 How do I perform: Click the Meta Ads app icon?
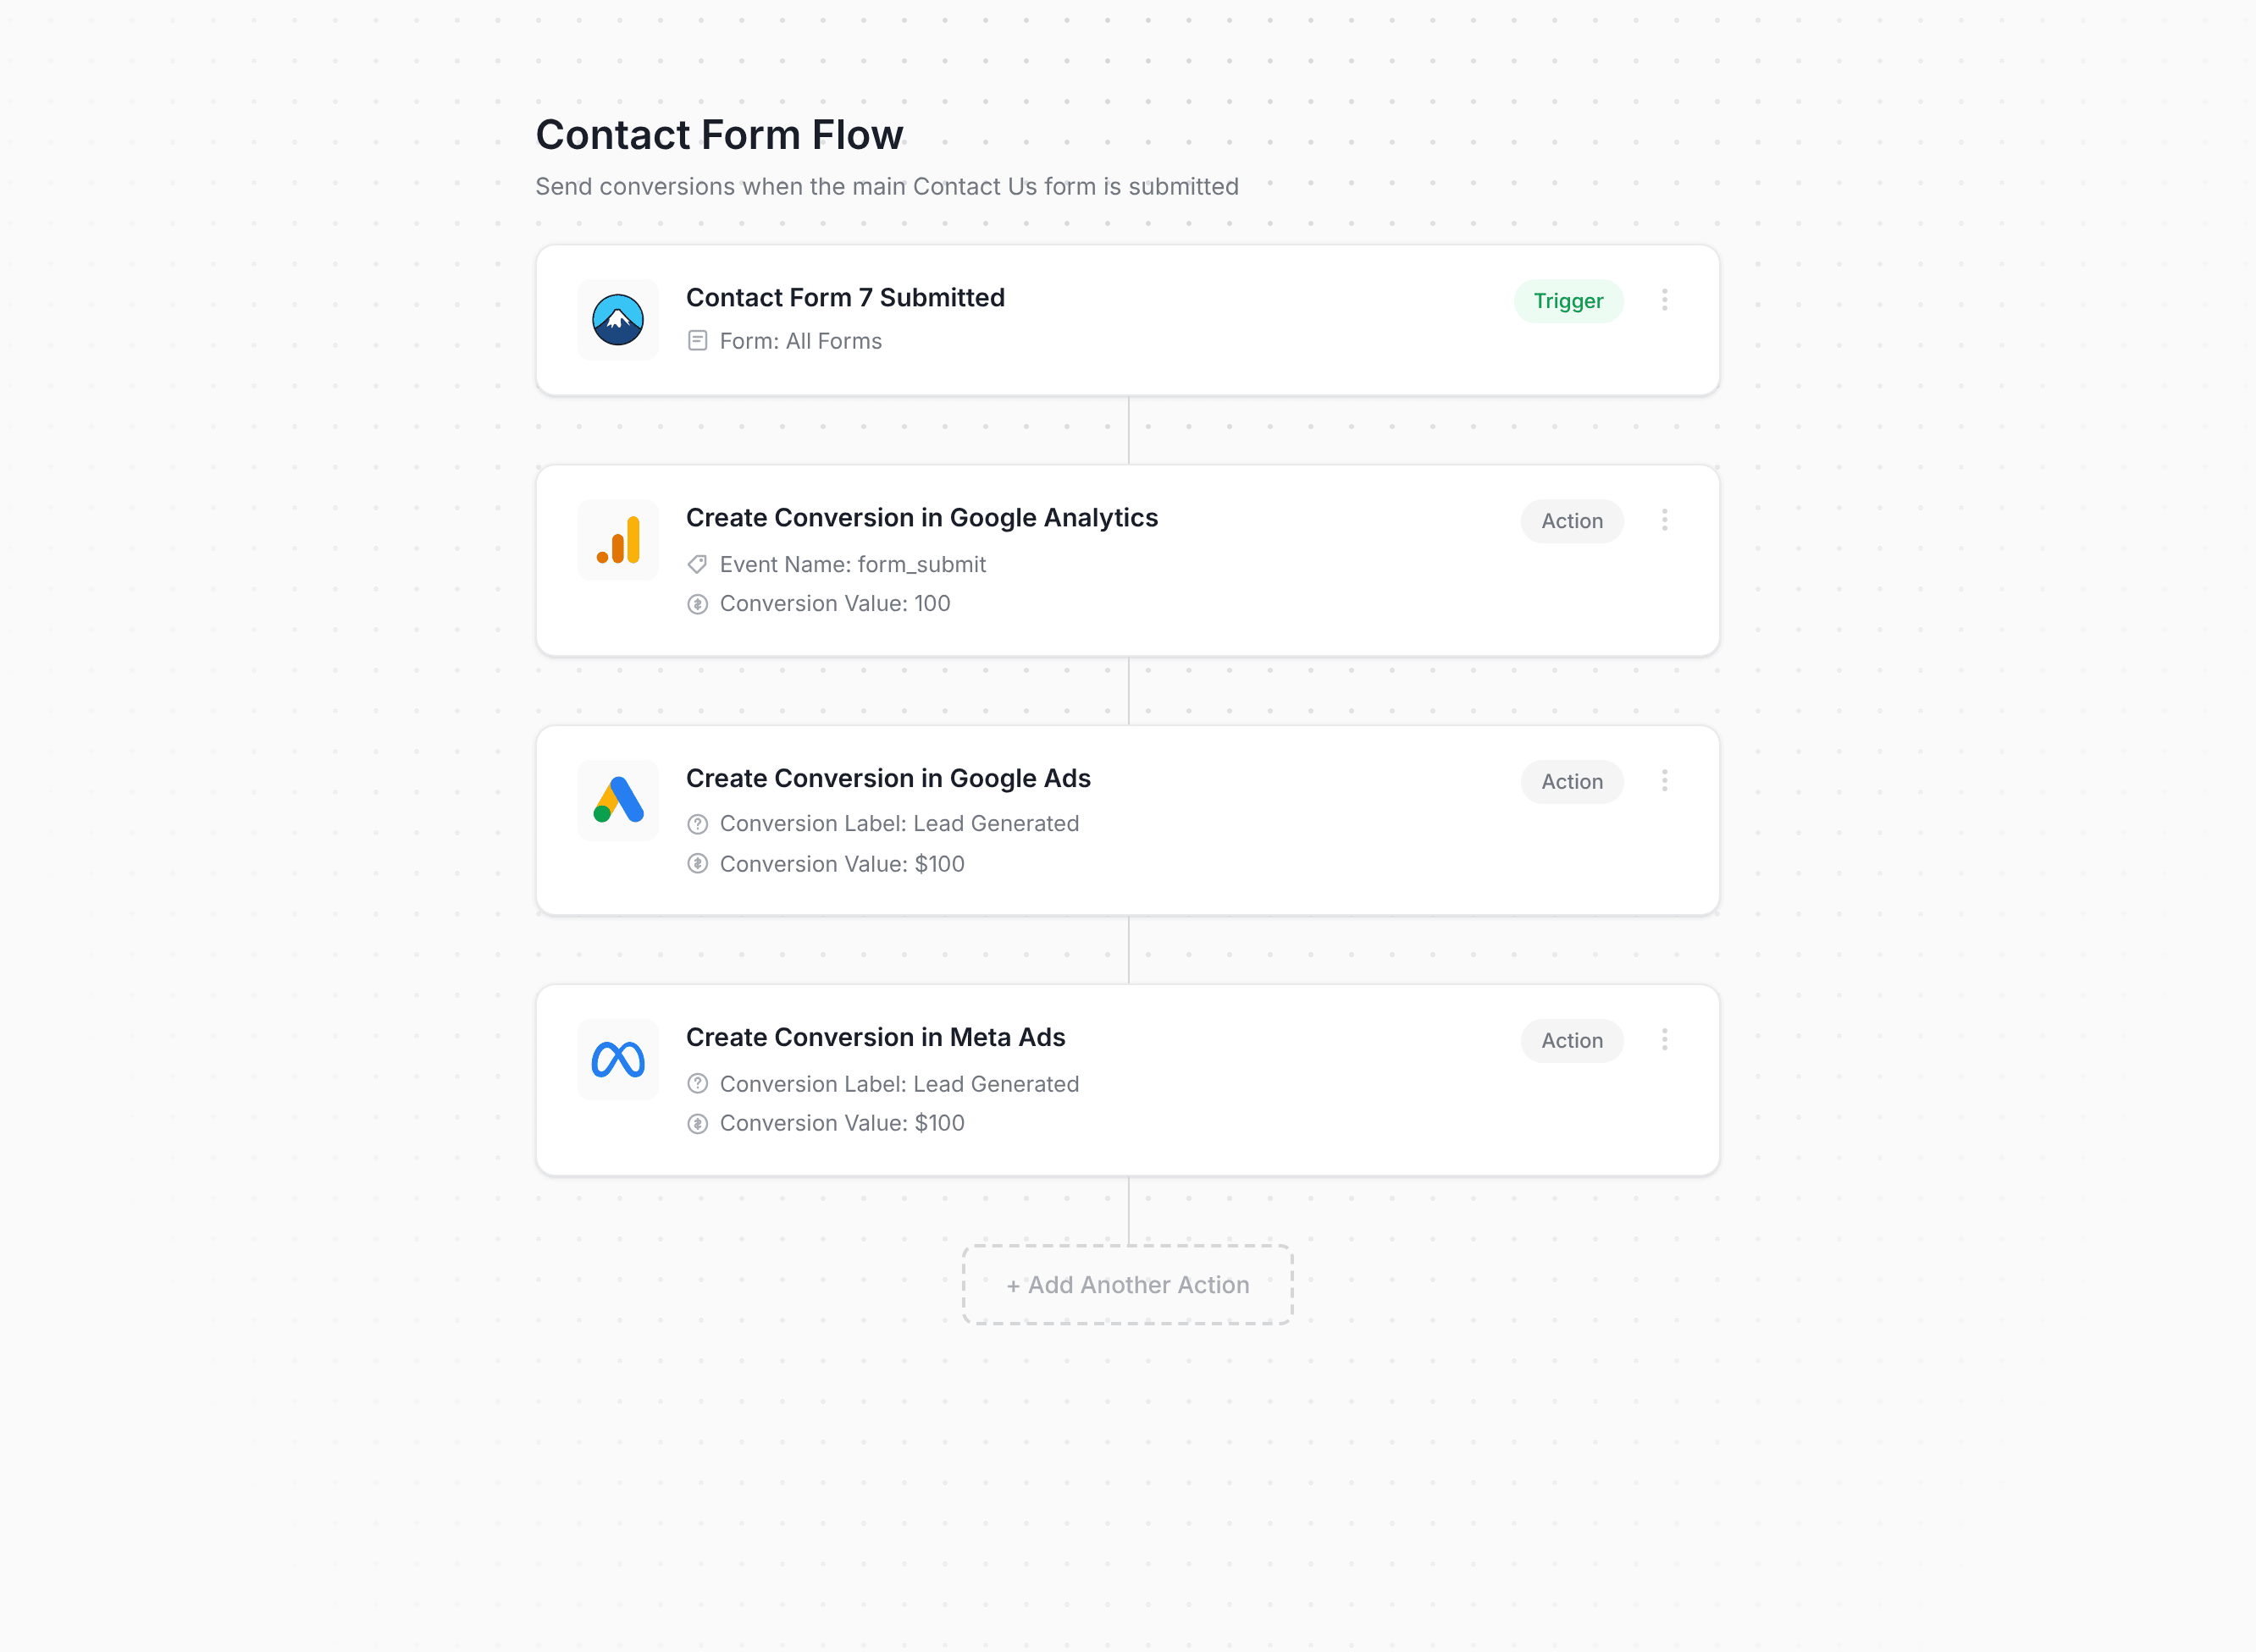coord(618,1059)
